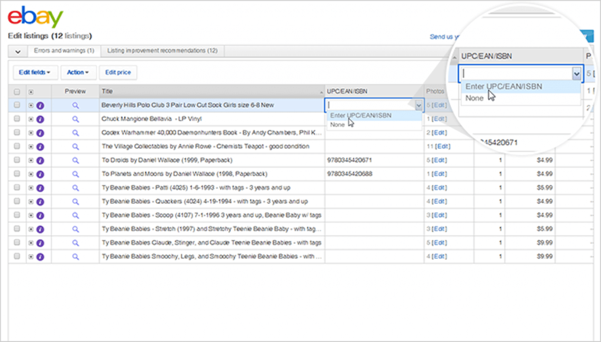Open the Action dropdown

78,72
